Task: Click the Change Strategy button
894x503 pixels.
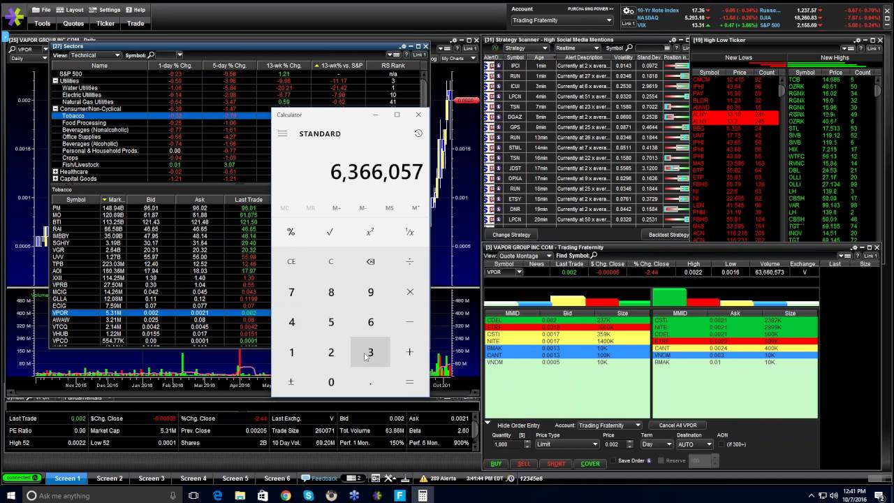Action: (x=511, y=235)
